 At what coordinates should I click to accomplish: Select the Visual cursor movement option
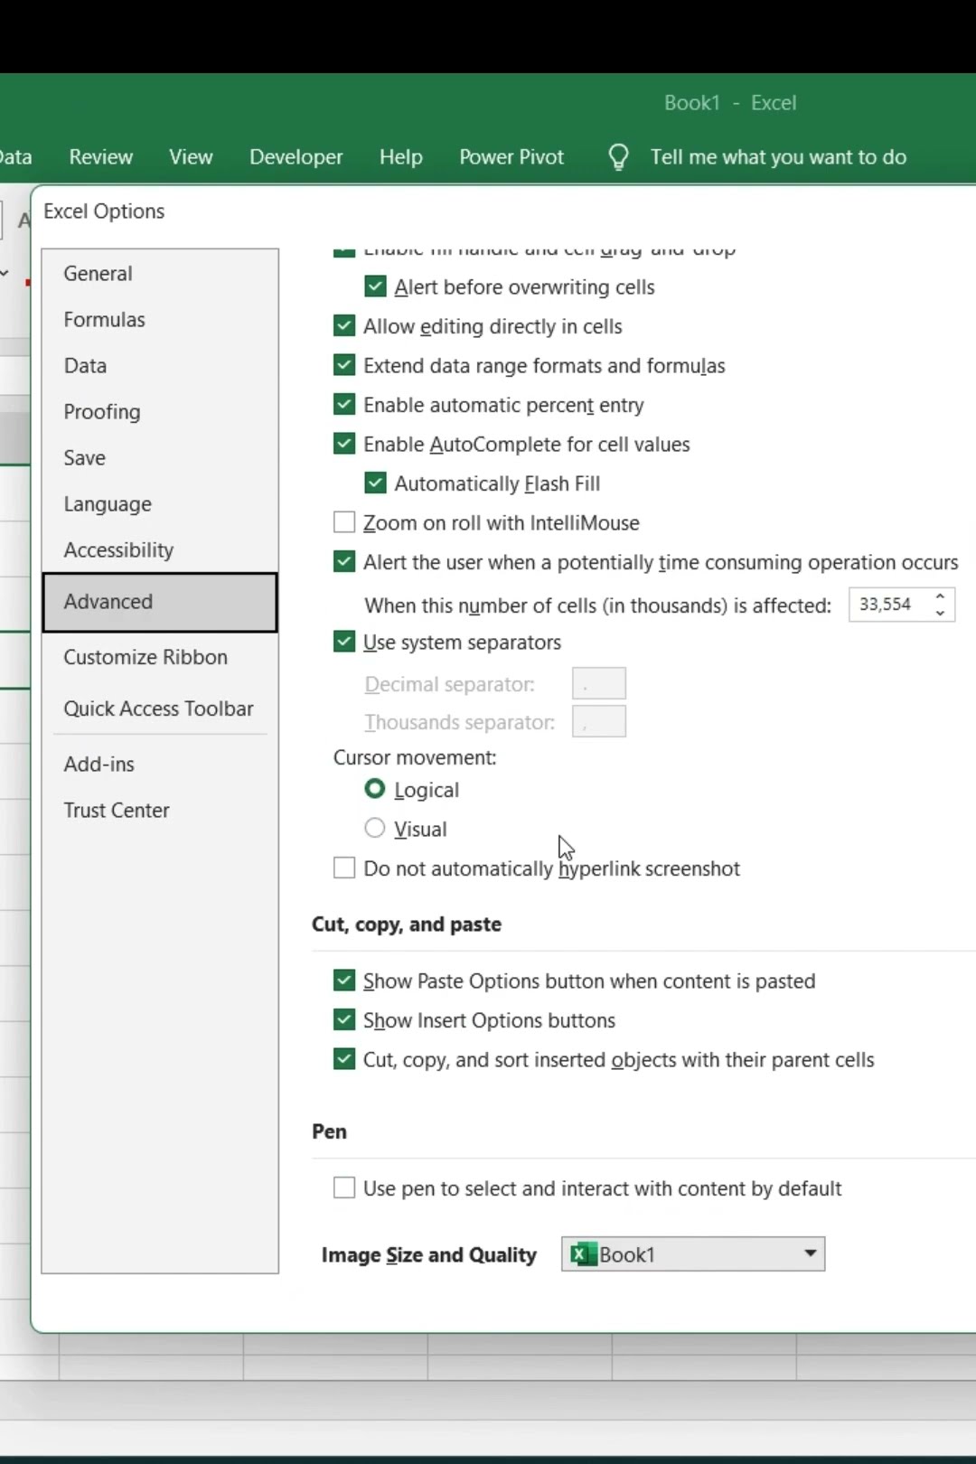[375, 829]
